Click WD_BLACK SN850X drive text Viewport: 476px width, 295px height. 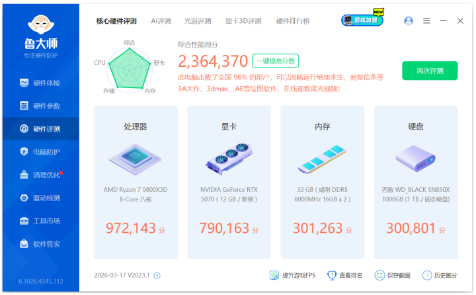(x=416, y=194)
